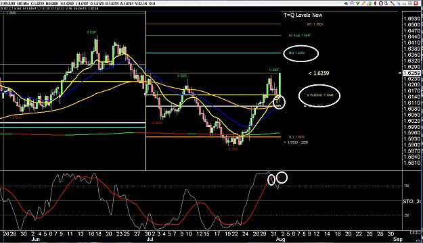Viewport: 423px width, 243px height.
Task: Click the 1.5810 price axis label
Action: pyautogui.click(x=412, y=163)
